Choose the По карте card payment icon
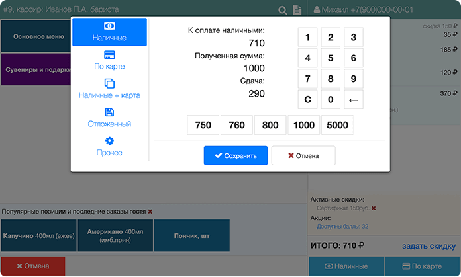 coord(109,60)
